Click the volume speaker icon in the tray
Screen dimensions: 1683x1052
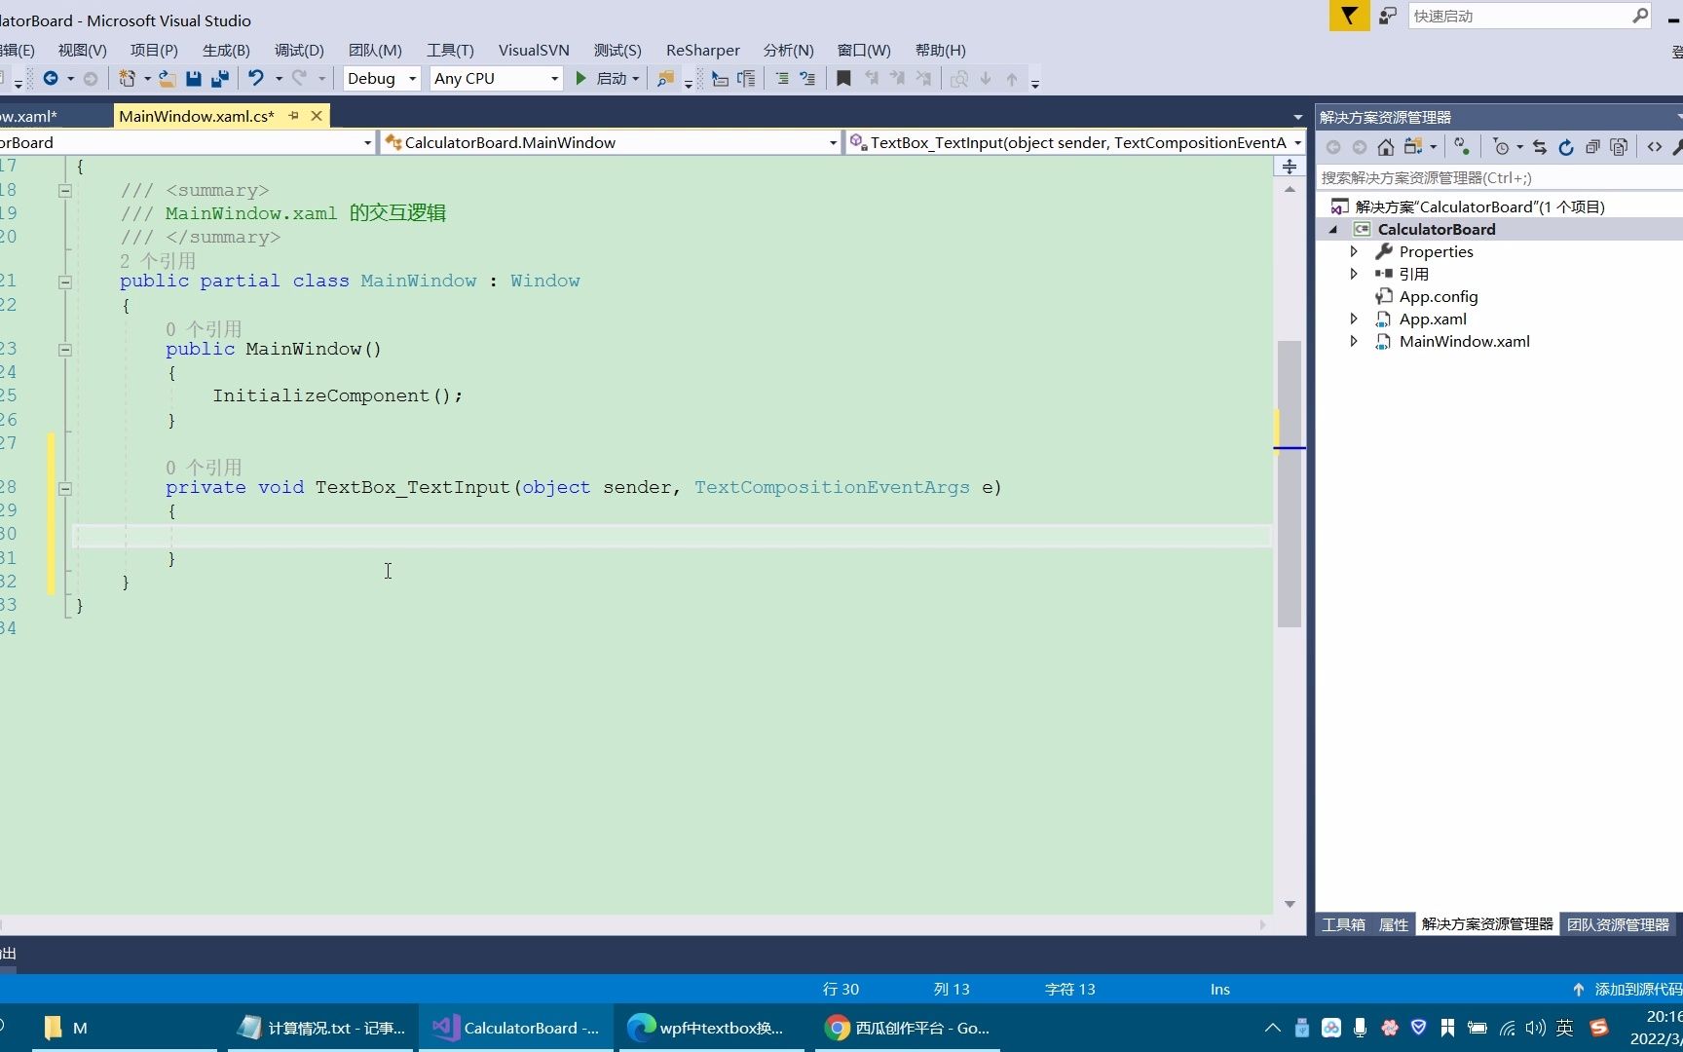pyautogui.click(x=1536, y=1028)
